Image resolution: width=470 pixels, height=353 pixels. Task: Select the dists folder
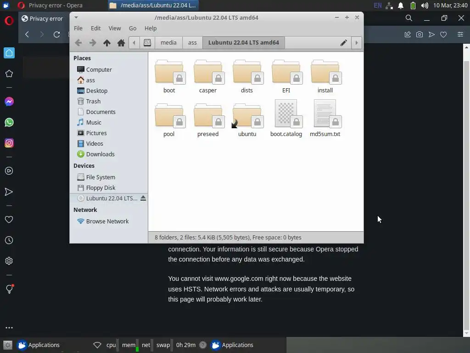(x=247, y=77)
